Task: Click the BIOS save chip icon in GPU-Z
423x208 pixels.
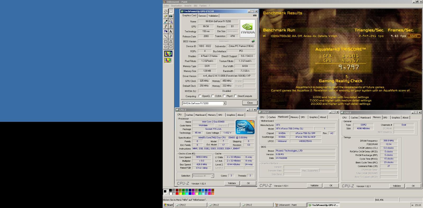Action: (253, 41)
